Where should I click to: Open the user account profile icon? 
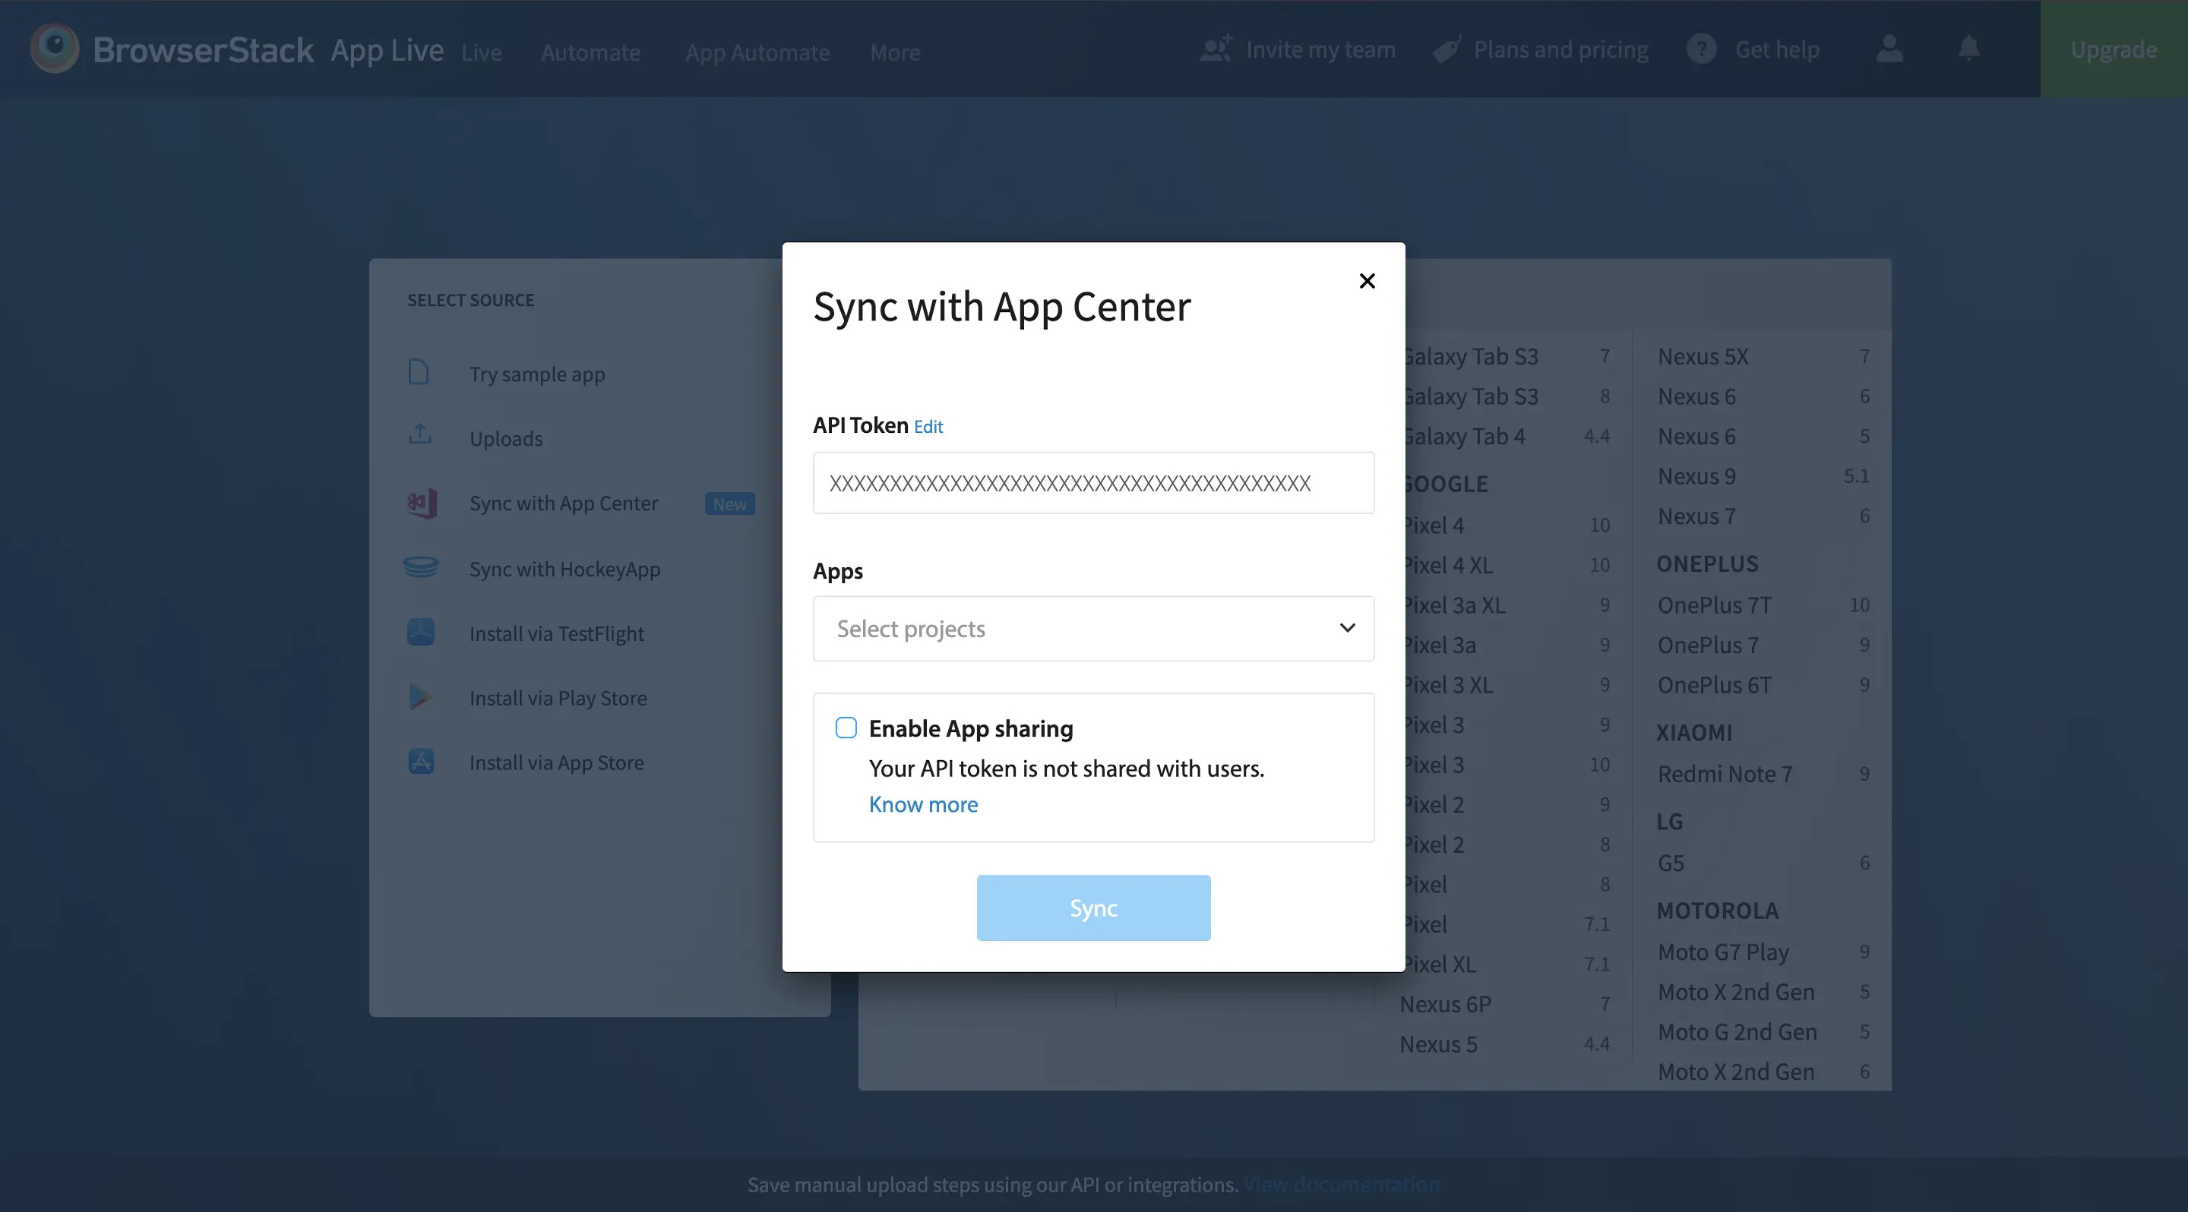coord(1889,49)
